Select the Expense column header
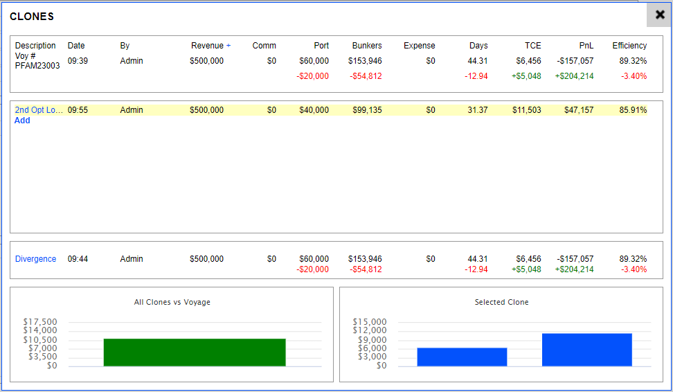Screen dimensions: 673x392 point(419,46)
